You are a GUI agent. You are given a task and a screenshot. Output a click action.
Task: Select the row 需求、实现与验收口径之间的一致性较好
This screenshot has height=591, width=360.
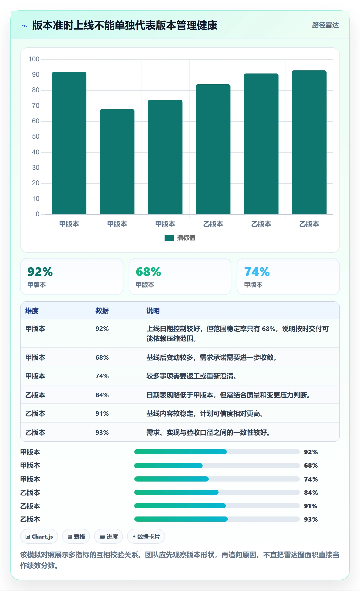180,432
